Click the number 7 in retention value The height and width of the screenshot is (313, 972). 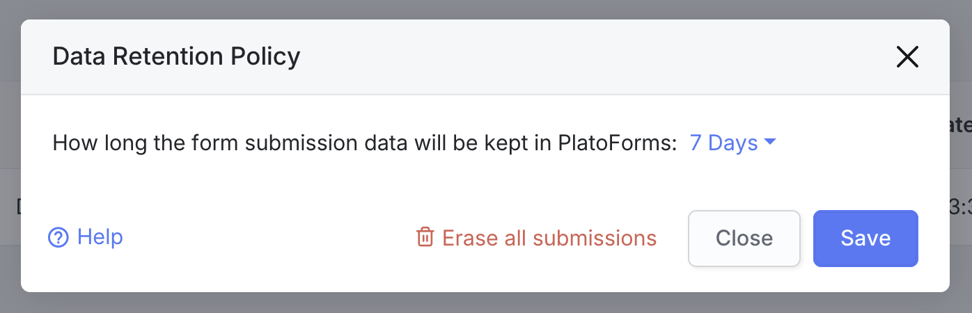(x=696, y=143)
